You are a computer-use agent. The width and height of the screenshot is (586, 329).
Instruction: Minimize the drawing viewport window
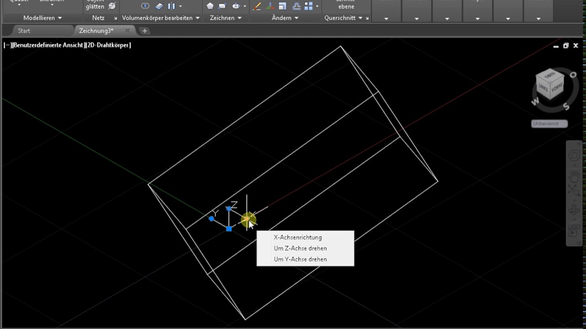pos(556,46)
